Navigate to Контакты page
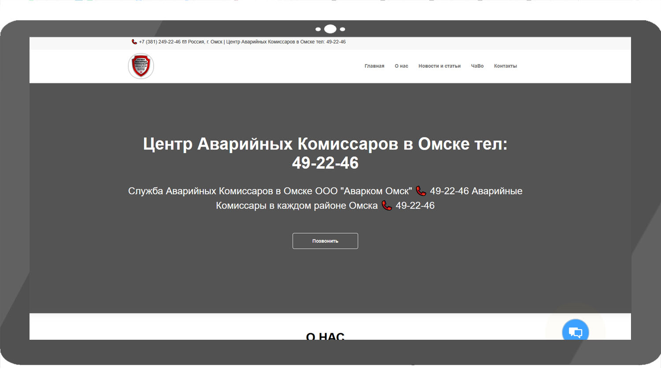The image size is (661, 371). click(x=505, y=66)
